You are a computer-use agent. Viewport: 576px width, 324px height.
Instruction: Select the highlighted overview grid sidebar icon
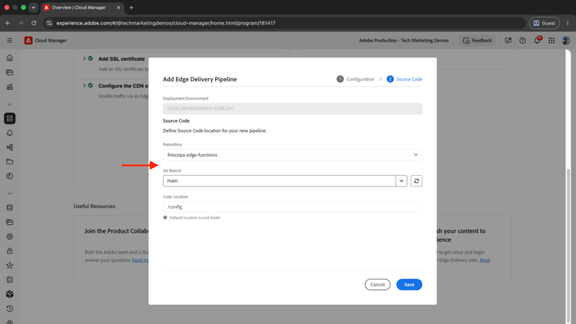9,118
